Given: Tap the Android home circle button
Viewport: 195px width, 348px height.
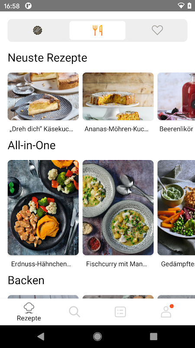Looking at the screenshot, I should (97, 336).
